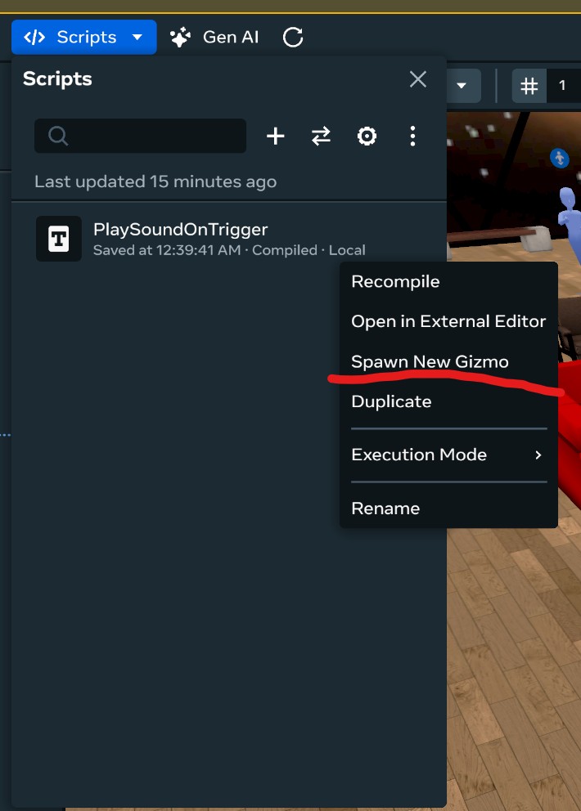Screen dimensions: 581x811
Task: Choose Duplicate from context menu
Action: tap(391, 402)
